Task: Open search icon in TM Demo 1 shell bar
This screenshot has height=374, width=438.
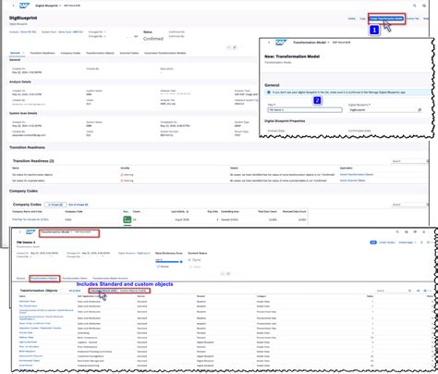Action: click(x=397, y=231)
